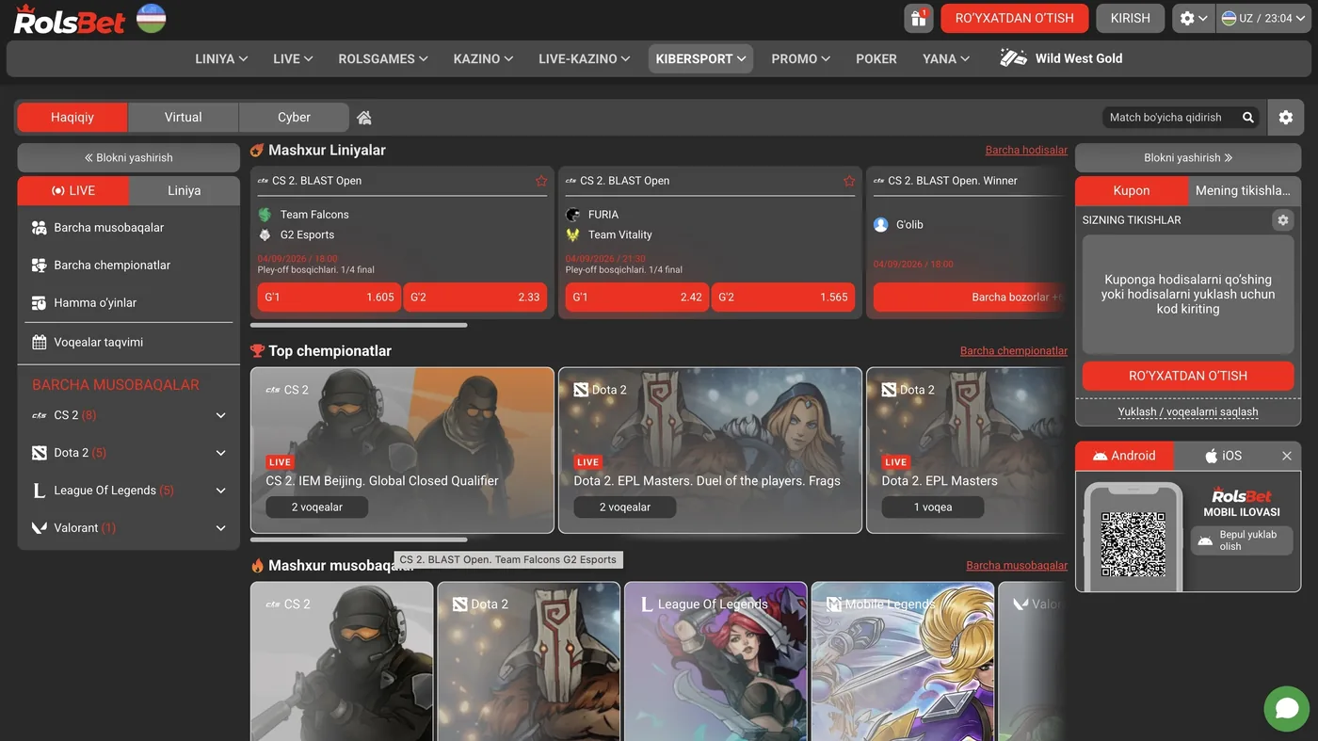Click the Voqealar taqvimi calendar icon

tap(39, 343)
